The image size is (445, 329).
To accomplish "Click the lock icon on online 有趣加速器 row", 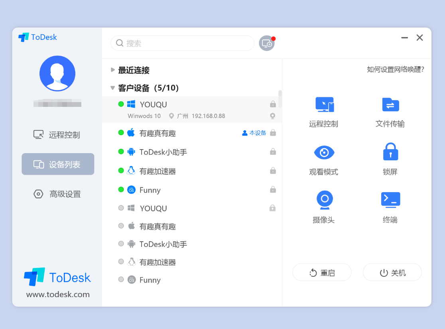I will pos(273,171).
